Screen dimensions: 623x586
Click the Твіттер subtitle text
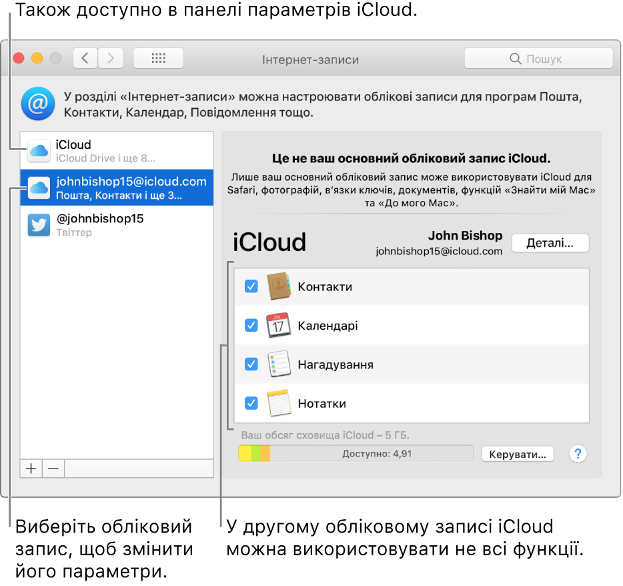click(x=74, y=232)
